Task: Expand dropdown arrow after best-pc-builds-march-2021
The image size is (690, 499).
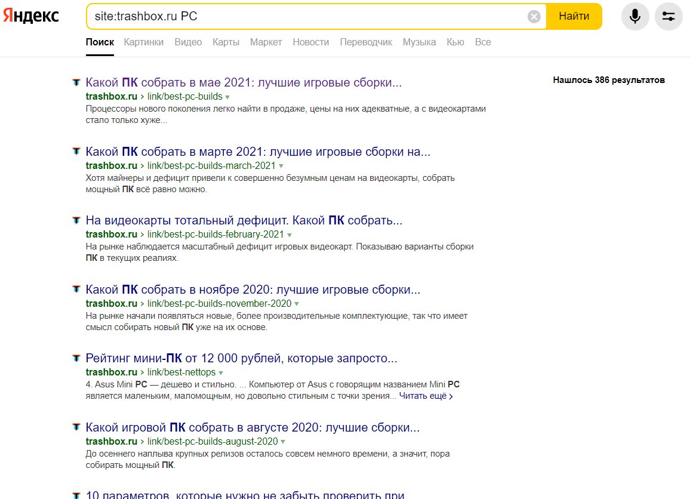Action: click(x=281, y=167)
